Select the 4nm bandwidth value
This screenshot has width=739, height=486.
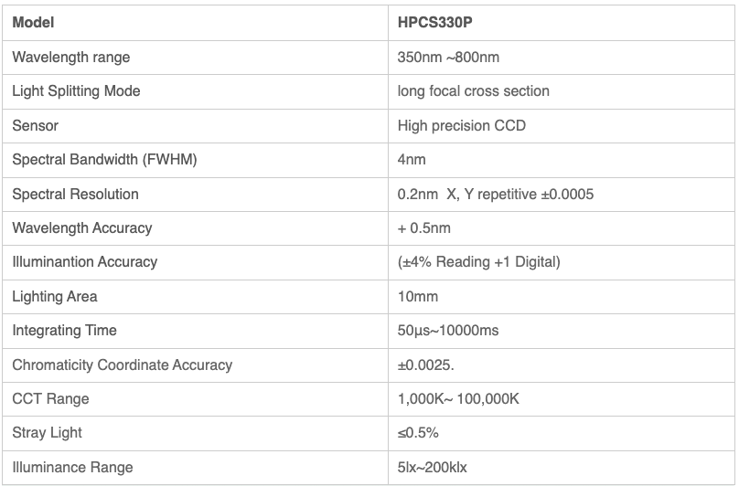pos(412,160)
